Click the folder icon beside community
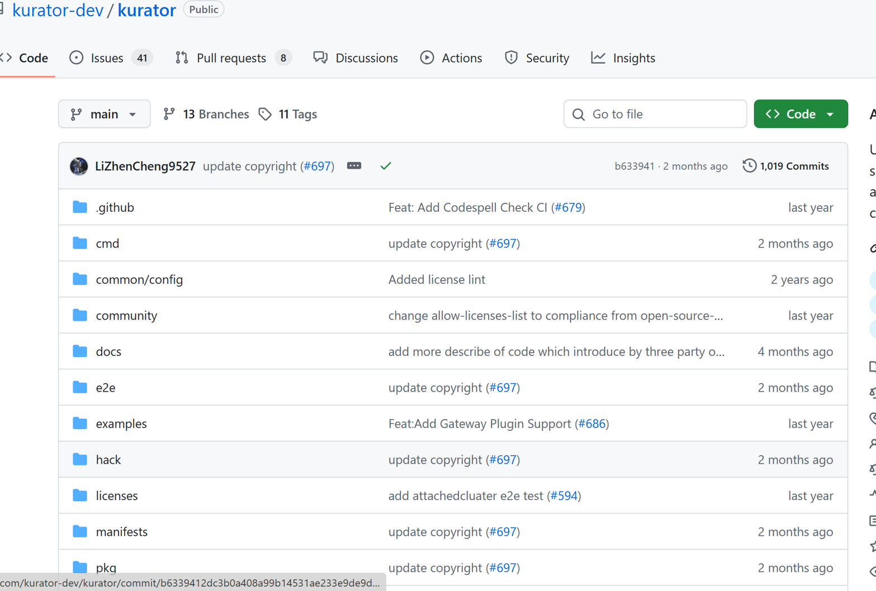 (x=80, y=315)
